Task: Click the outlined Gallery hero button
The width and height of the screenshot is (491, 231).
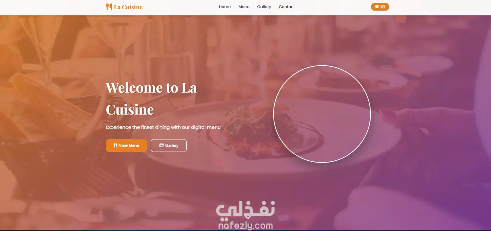Action: pyautogui.click(x=169, y=145)
